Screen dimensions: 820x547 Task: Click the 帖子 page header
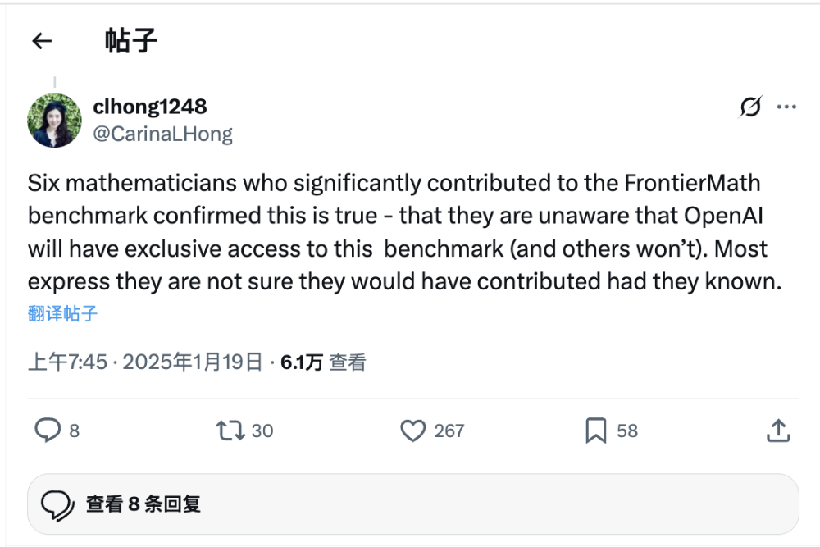tap(130, 40)
